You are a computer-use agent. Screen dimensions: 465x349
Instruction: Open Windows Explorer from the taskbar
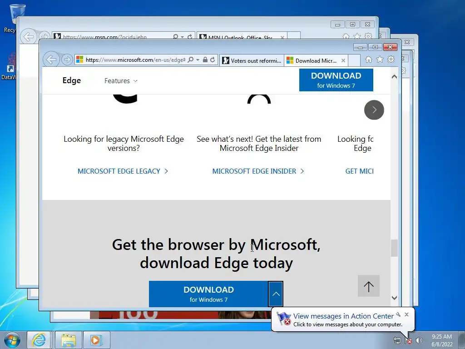69,340
